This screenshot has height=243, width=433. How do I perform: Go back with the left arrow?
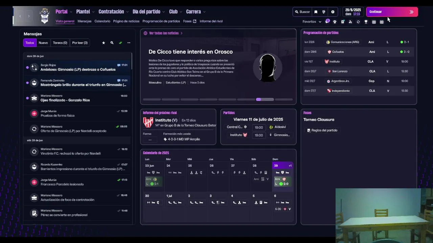tap(20, 16)
